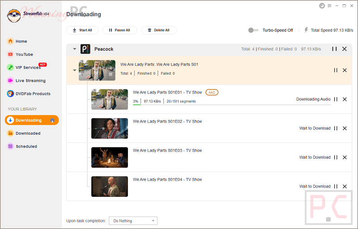The width and height of the screenshot is (358, 229).
Task: Select Downloading in the library sidebar
Action: click(x=32, y=120)
